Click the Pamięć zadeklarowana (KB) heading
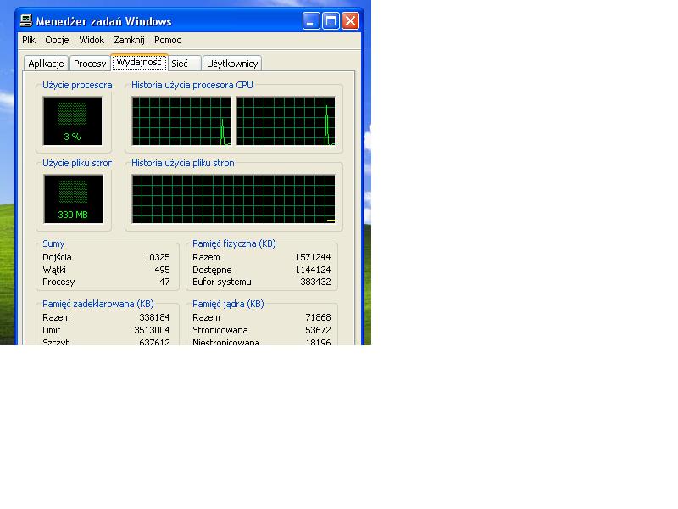The image size is (678, 509). [x=98, y=304]
